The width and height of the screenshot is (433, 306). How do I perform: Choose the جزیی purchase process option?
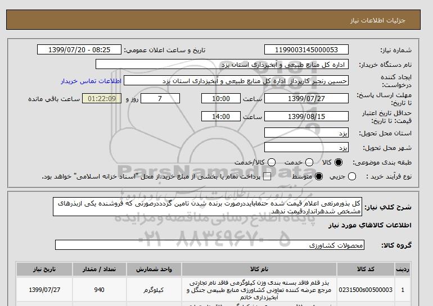coord(352,176)
